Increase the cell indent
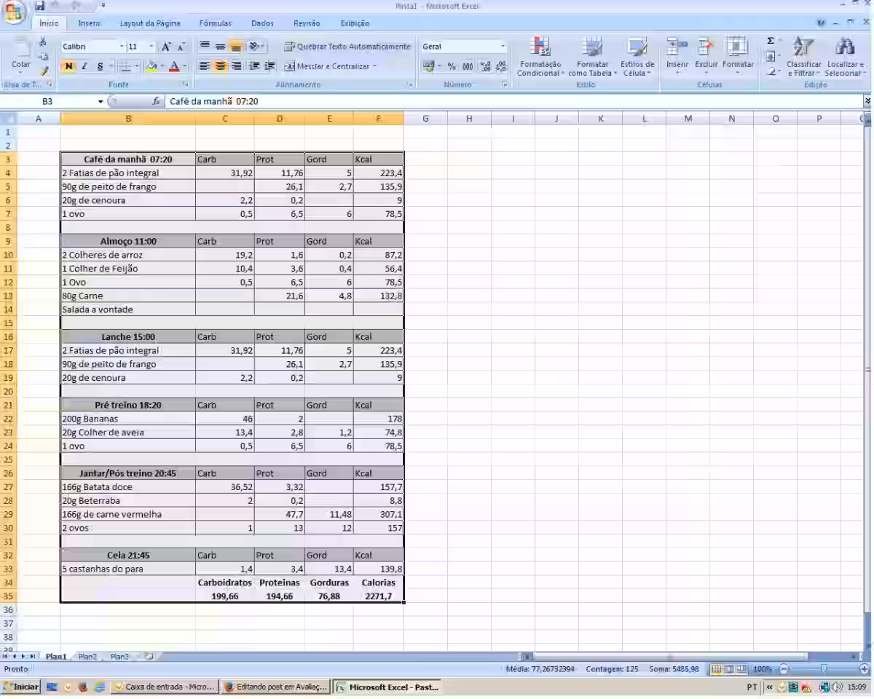Screen dimensions: 874x699 269,66
